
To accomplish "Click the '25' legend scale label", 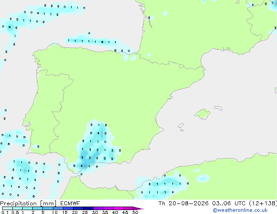I will coord(85,212).
